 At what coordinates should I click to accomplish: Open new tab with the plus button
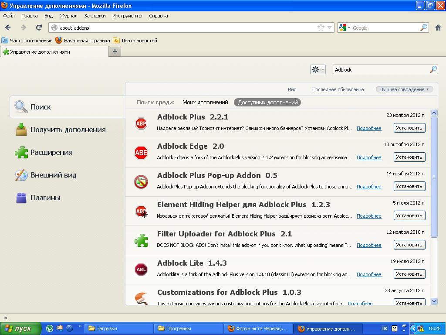[115, 51]
